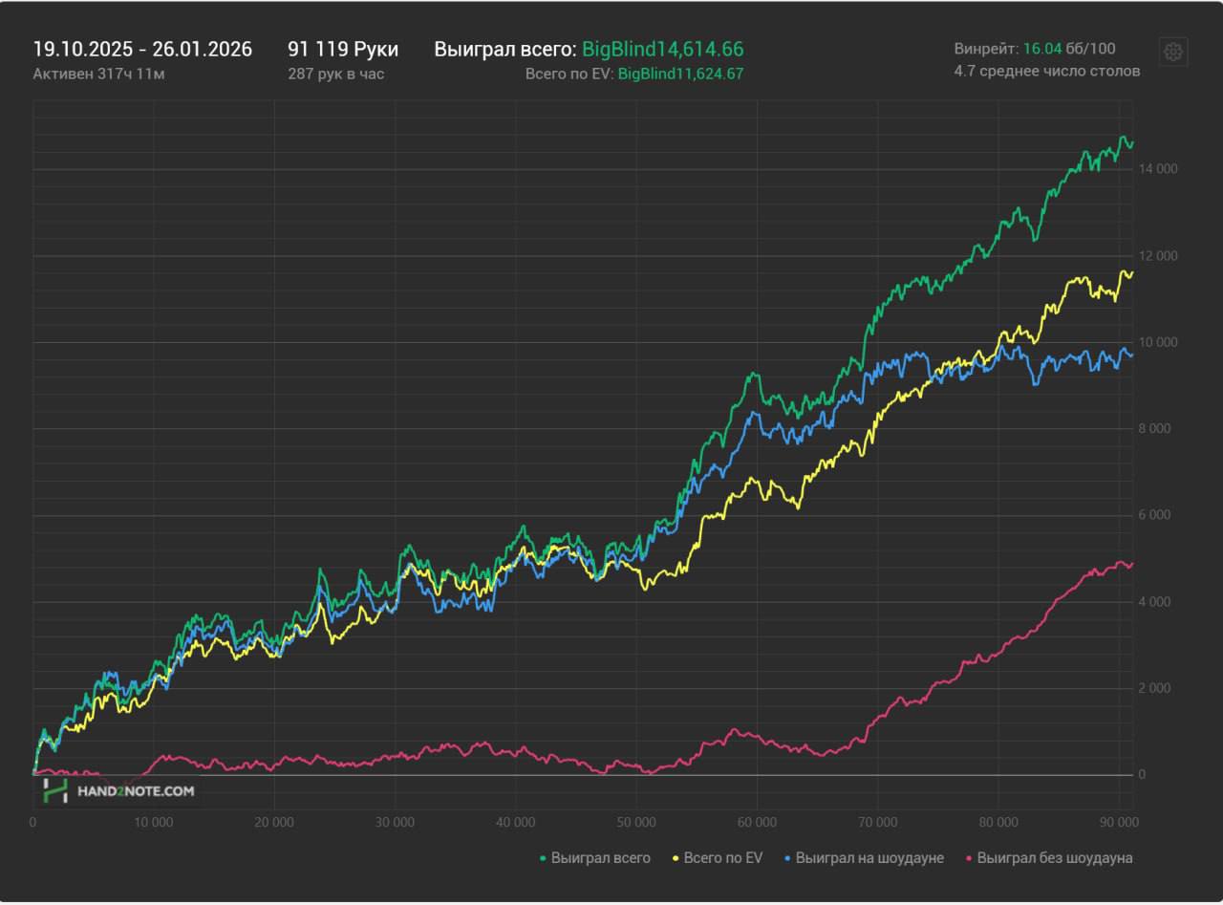
Task: Click the Hand2Note logo icon
Action: (x=55, y=790)
